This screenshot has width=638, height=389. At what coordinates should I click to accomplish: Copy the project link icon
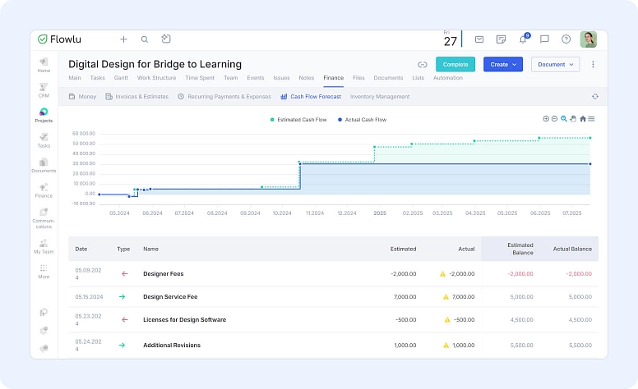pyautogui.click(x=422, y=64)
